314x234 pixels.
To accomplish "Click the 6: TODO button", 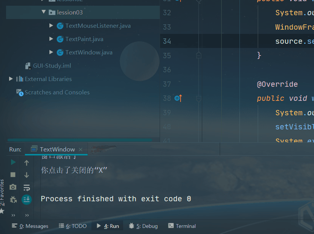I will [x=73, y=226].
